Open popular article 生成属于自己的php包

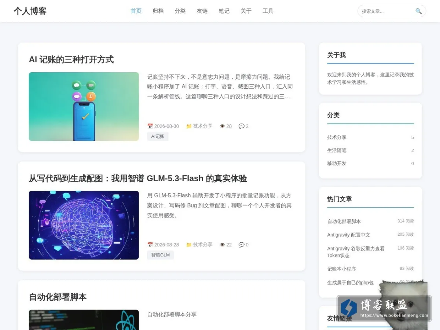pos(350,283)
